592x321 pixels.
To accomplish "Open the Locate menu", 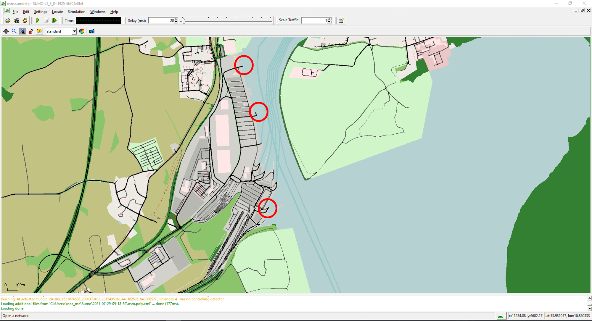I will click(57, 12).
